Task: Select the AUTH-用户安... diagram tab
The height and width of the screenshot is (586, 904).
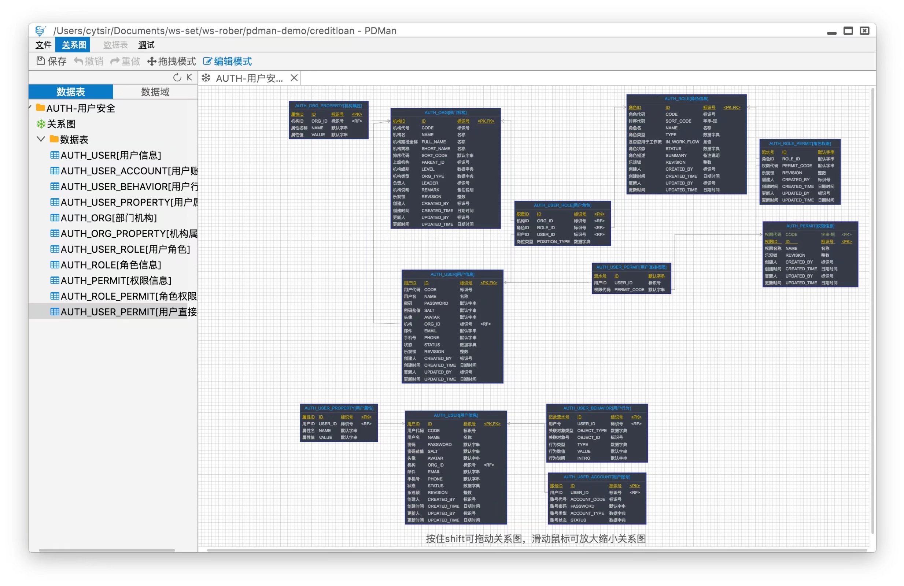Action: pyautogui.click(x=250, y=78)
